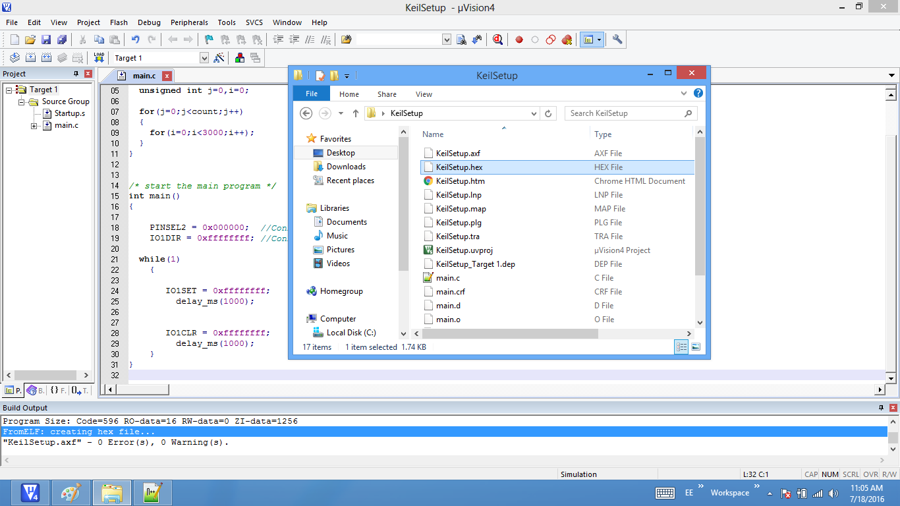Viewport: 900px width, 506px height.
Task: Open the Find in Files icon
Action: pyautogui.click(x=346, y=40)
